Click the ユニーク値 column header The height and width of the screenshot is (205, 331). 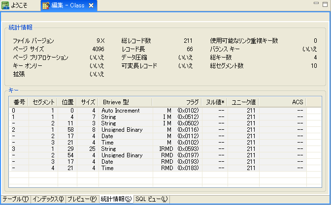(243, 102)
